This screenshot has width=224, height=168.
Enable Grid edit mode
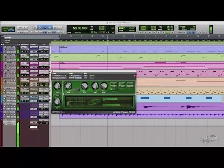11,30
